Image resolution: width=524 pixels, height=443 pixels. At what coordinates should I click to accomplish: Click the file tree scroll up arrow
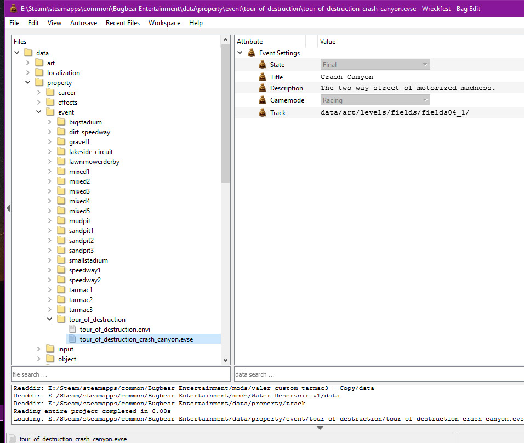tap(226, 40)
